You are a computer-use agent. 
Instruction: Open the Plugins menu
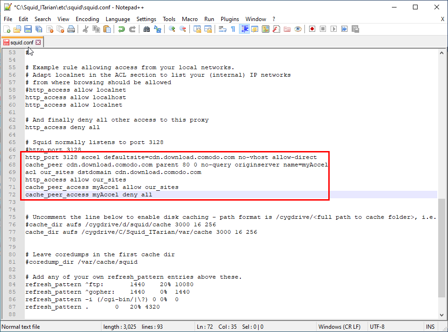230,19
